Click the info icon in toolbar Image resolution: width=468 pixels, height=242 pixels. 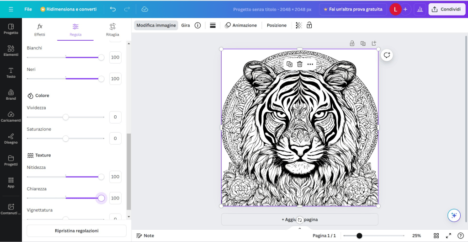click(x=197, y=25)
